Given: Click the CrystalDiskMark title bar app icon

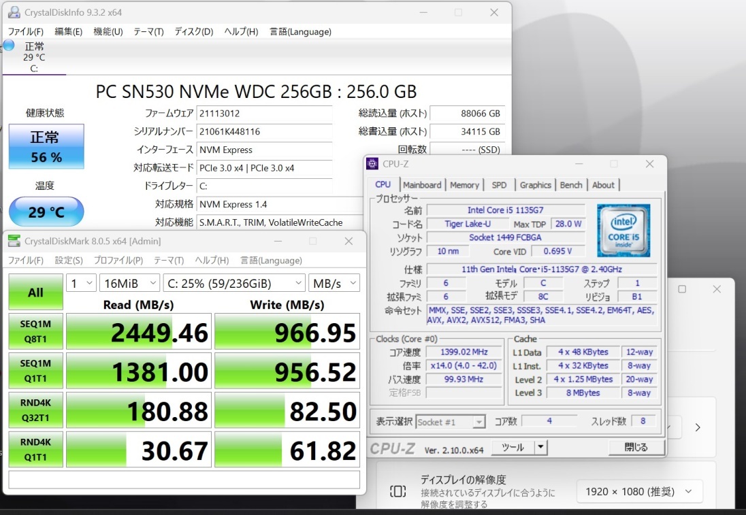Looking at the screenshot, I should pos(14,241).
